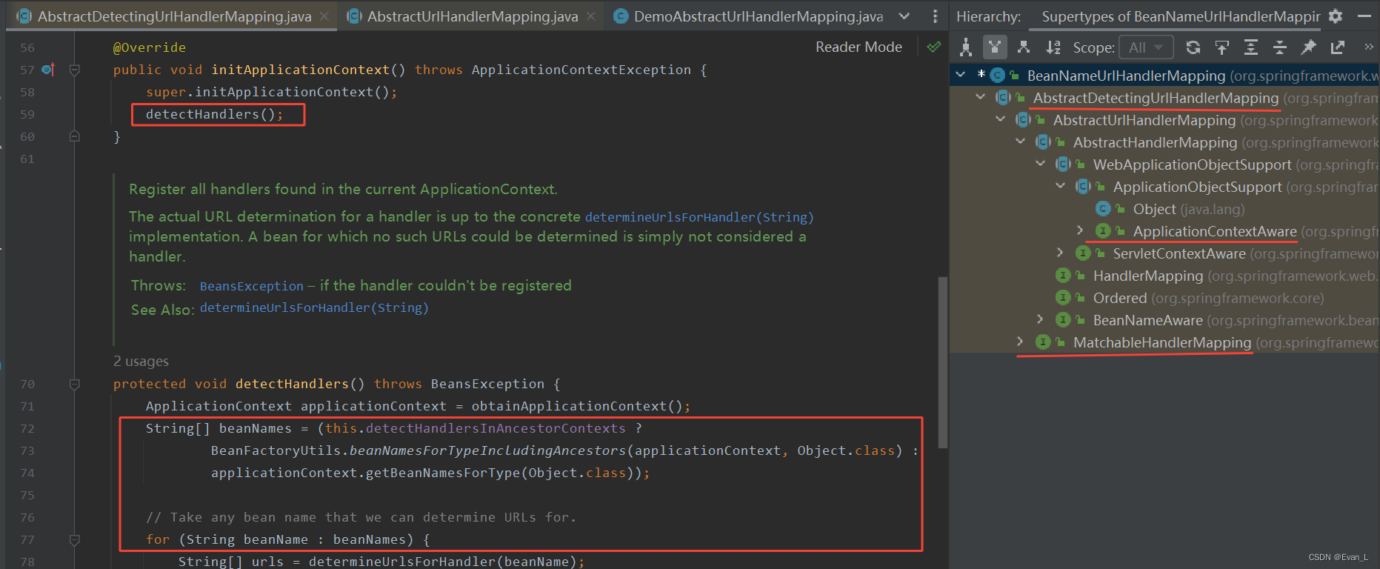Close the AbstractDetectingUrlHandlerMapping.java tab

[x=324, y=16]
